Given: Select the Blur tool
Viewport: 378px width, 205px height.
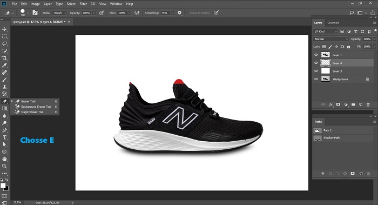Looking at the screenshot, I should coord(4,116).
